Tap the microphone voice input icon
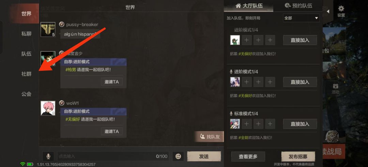The width and height of the screenshot is (368, 167). [x=48, y=156]
